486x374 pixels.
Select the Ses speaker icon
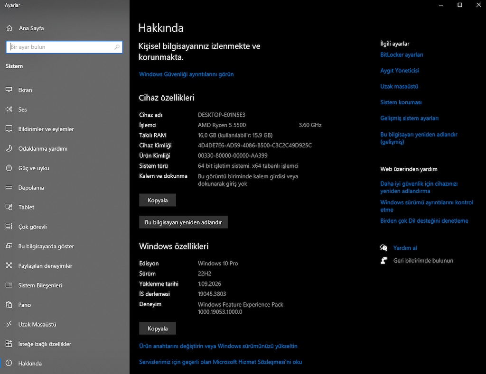click(9, 109)
